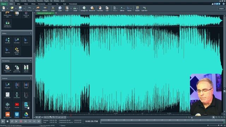The height and width of the screenshot is (127, 226).
Task: Toggle the red record button
Action: pyautogui.click(x=21, y=121)
